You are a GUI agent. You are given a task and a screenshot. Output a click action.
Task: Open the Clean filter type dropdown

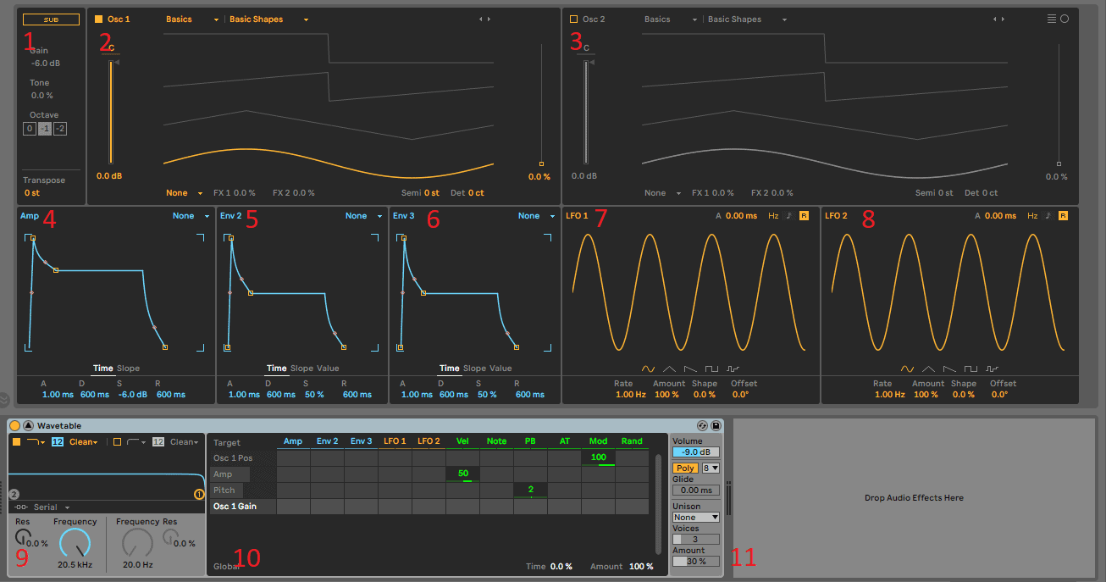coord(82,441)
